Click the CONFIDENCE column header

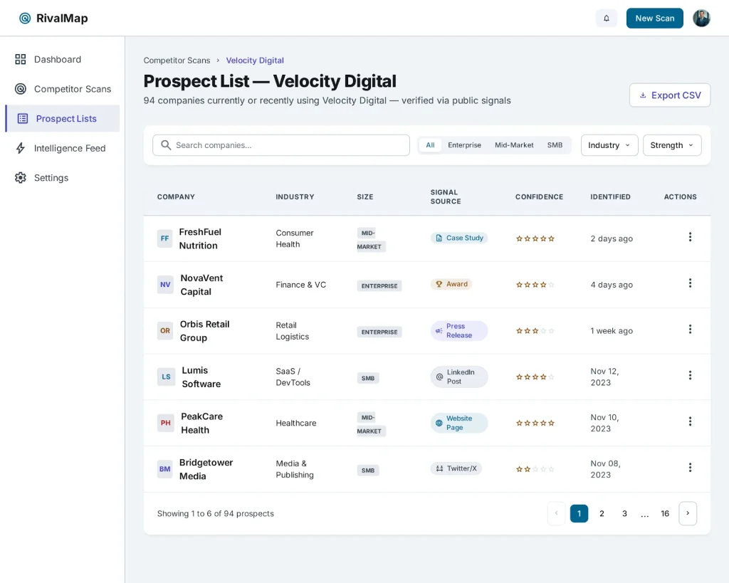(x=539, y=196)
